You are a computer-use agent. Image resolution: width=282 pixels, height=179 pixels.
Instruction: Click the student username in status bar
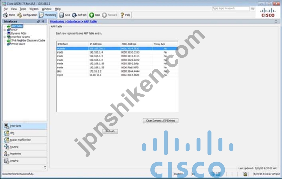point(178,174)
